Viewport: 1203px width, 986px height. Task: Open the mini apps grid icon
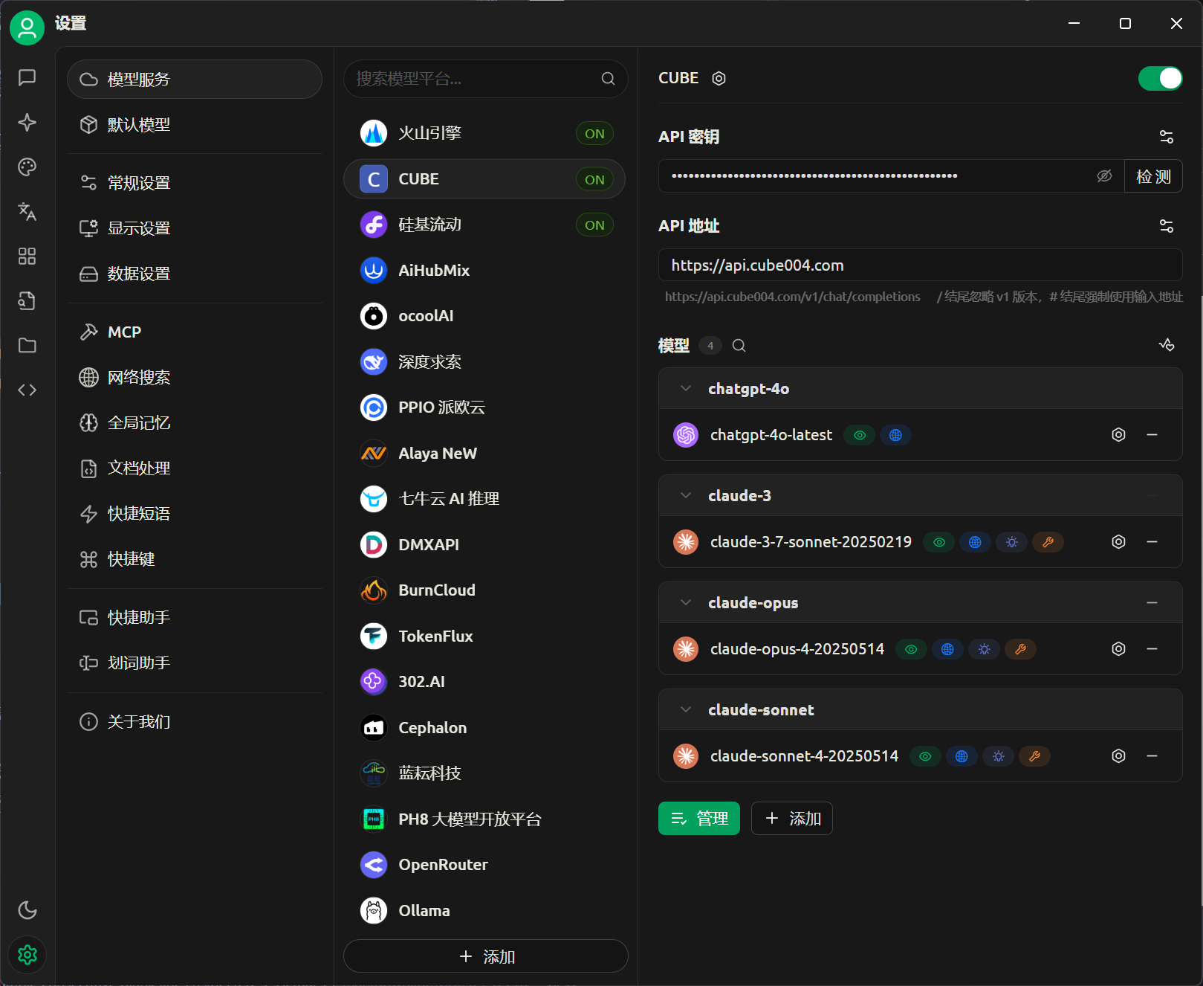pyautogui.click(x=27, y=257)
